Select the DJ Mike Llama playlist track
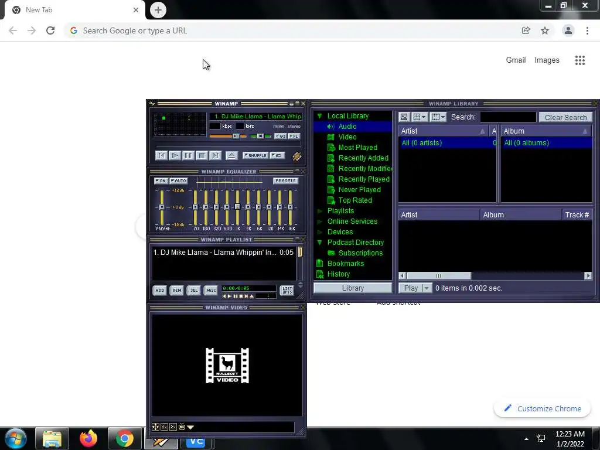The height and width of the screenshot is (450, 600). coord(223,253)
